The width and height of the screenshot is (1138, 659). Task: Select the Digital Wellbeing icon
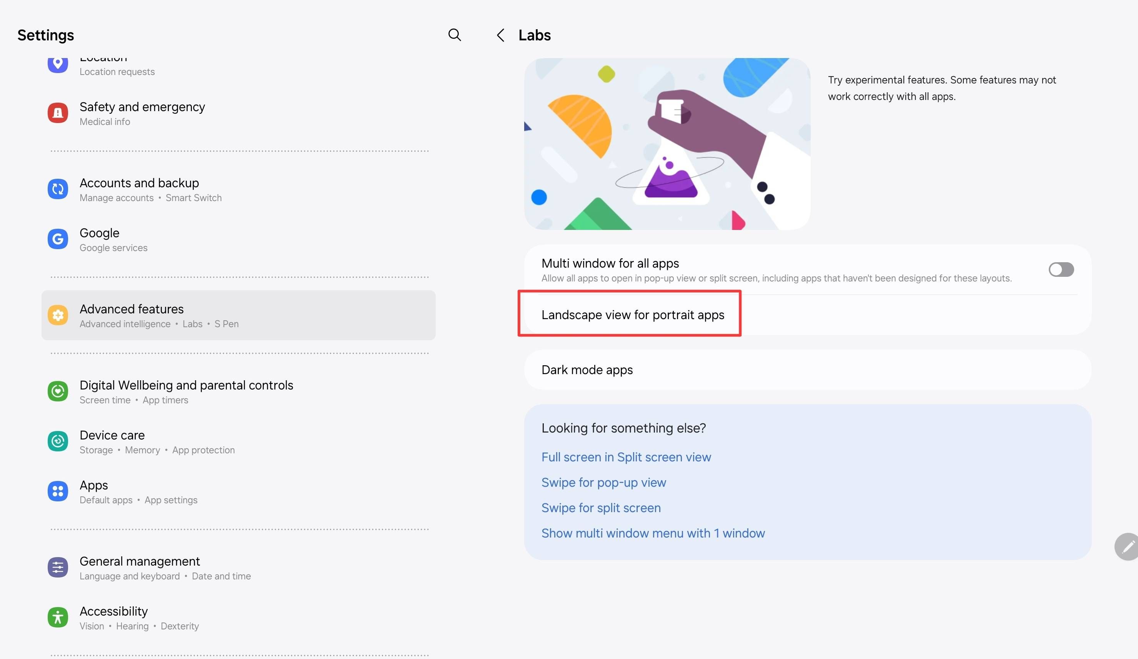click(57, 391)
